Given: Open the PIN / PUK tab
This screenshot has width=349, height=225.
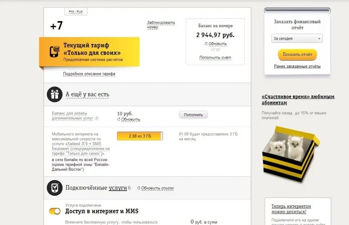Looking at the screenshot, I should coord(76,12).
